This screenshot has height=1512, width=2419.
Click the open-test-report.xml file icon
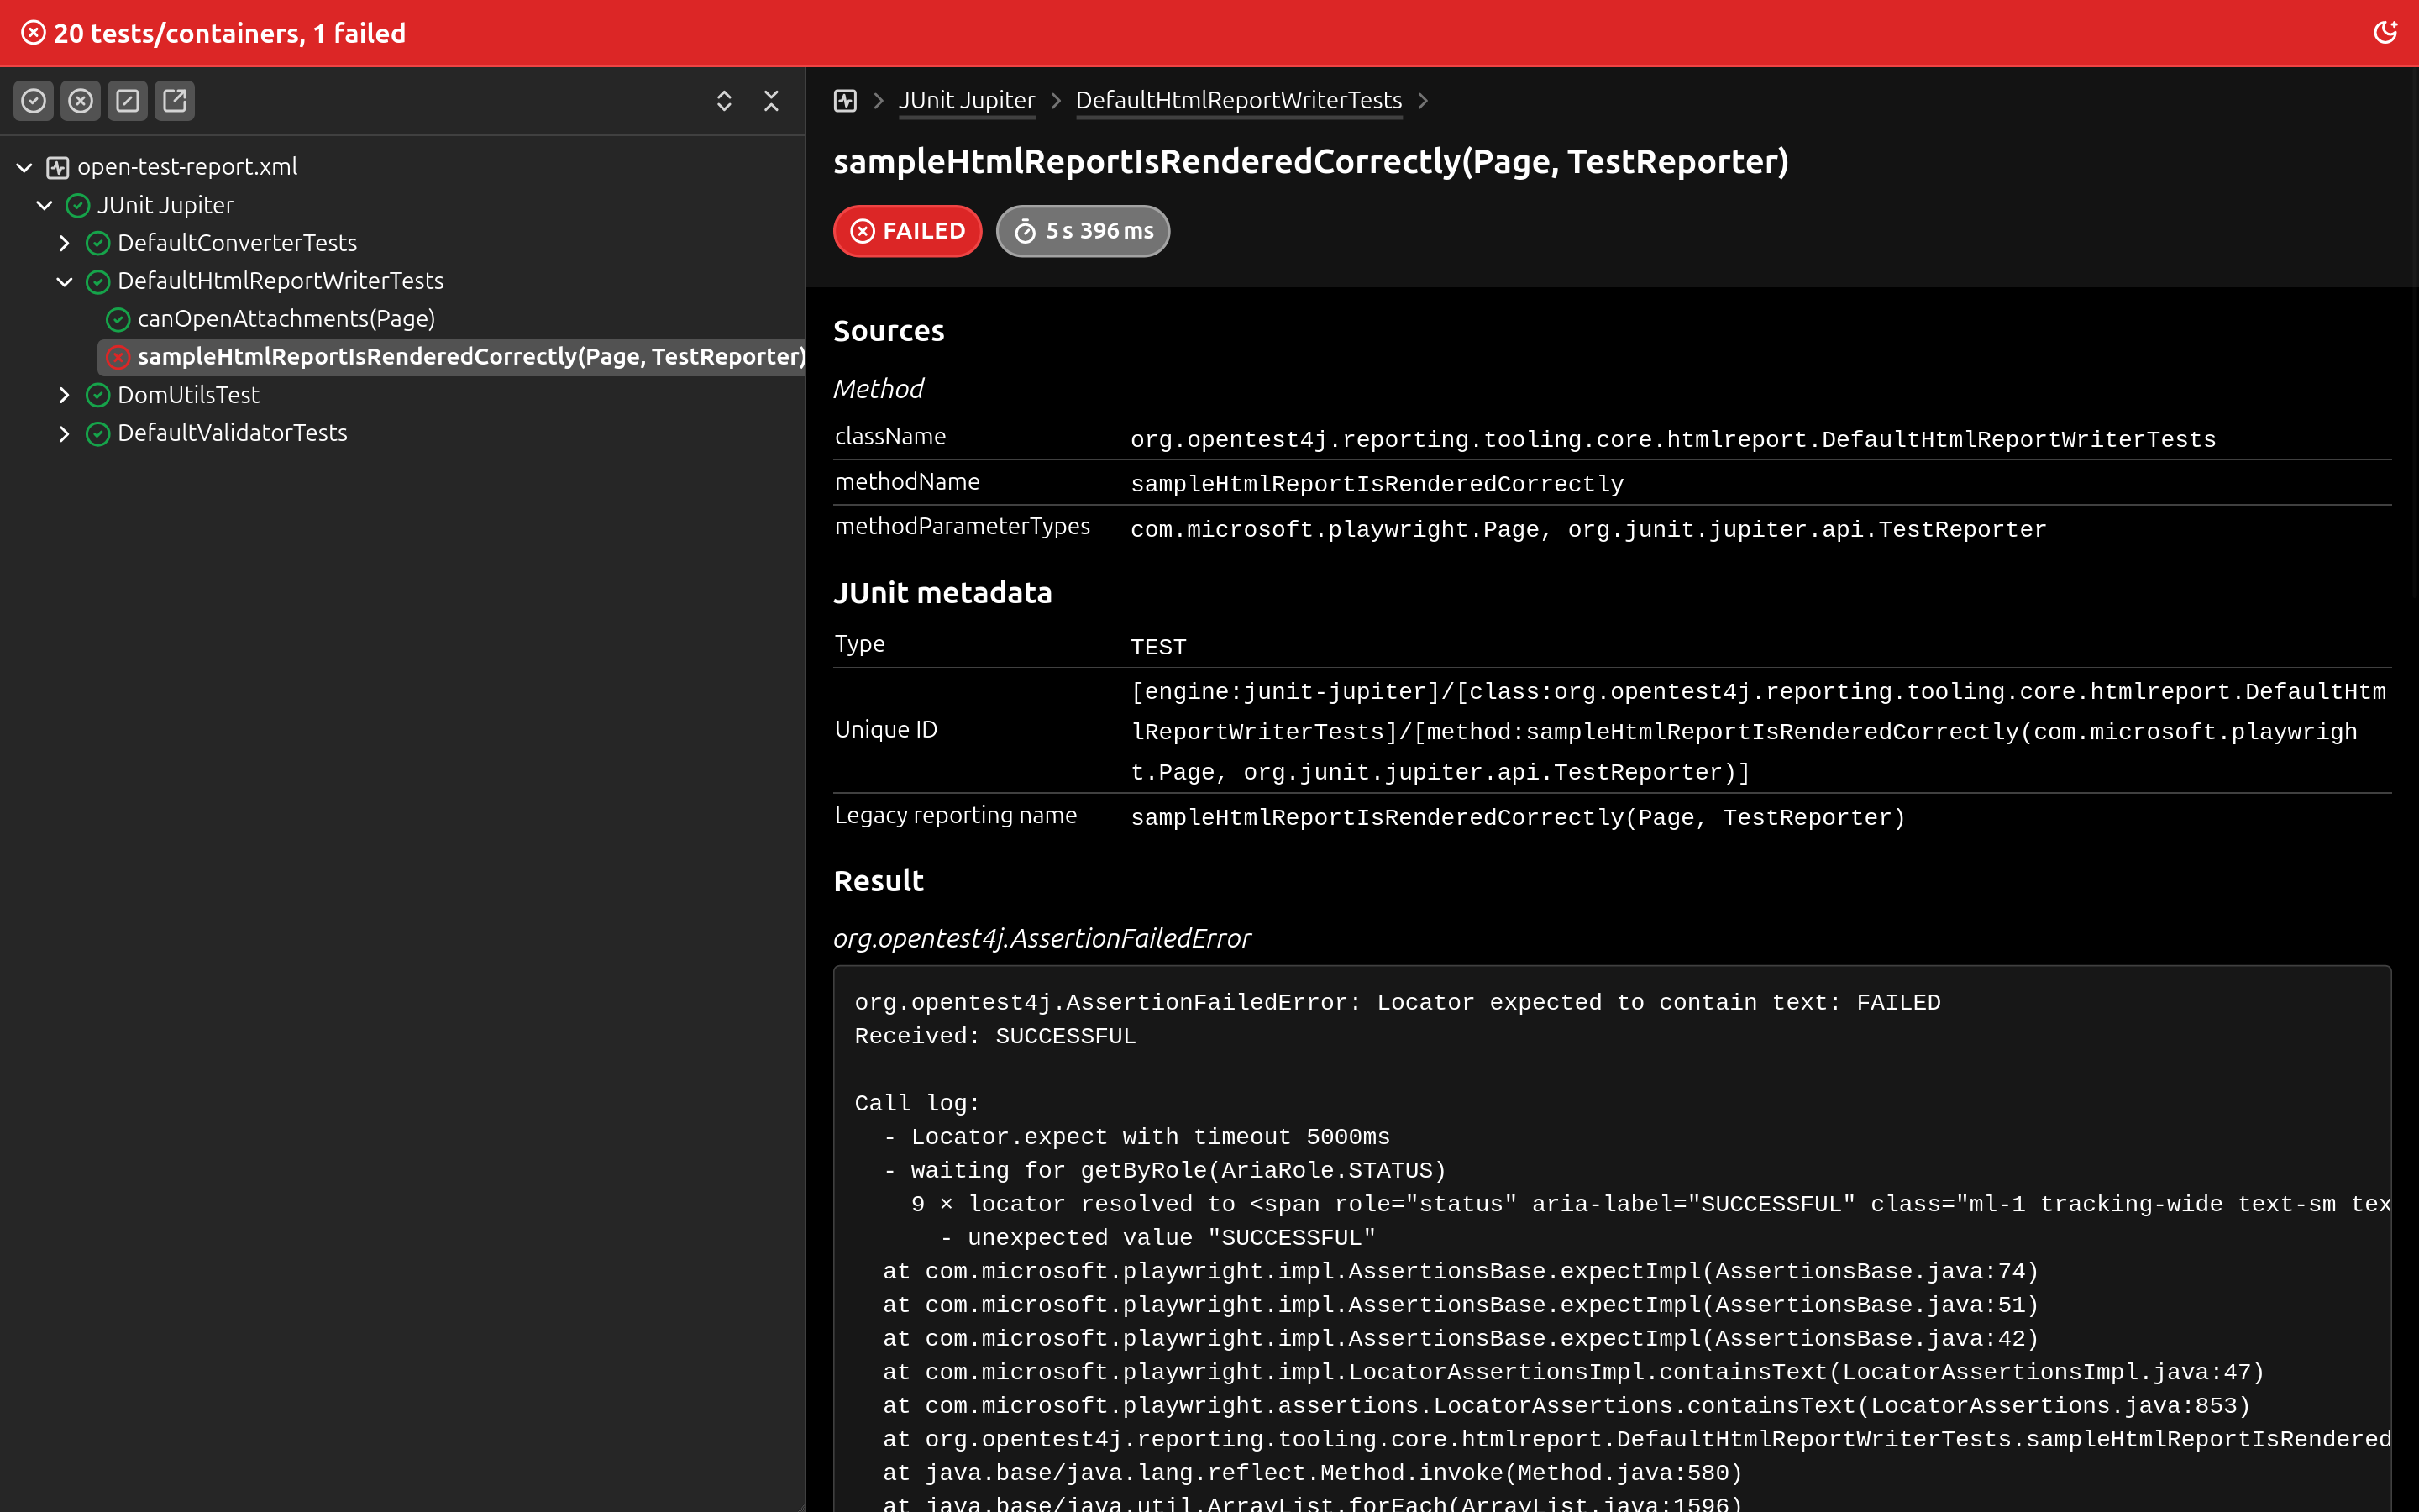click(x=58, y=167)
